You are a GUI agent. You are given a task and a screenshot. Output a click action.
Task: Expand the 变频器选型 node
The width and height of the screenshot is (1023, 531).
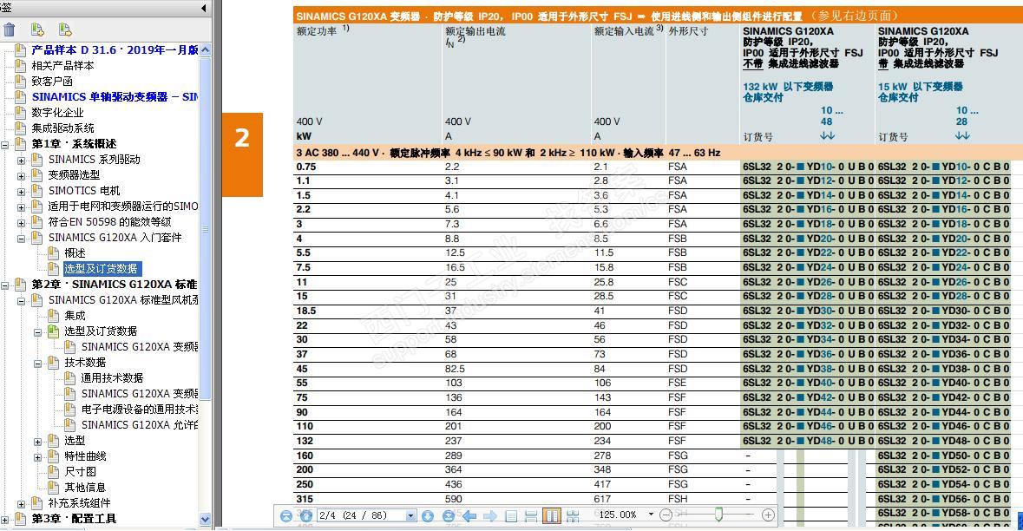pos(22,175)
